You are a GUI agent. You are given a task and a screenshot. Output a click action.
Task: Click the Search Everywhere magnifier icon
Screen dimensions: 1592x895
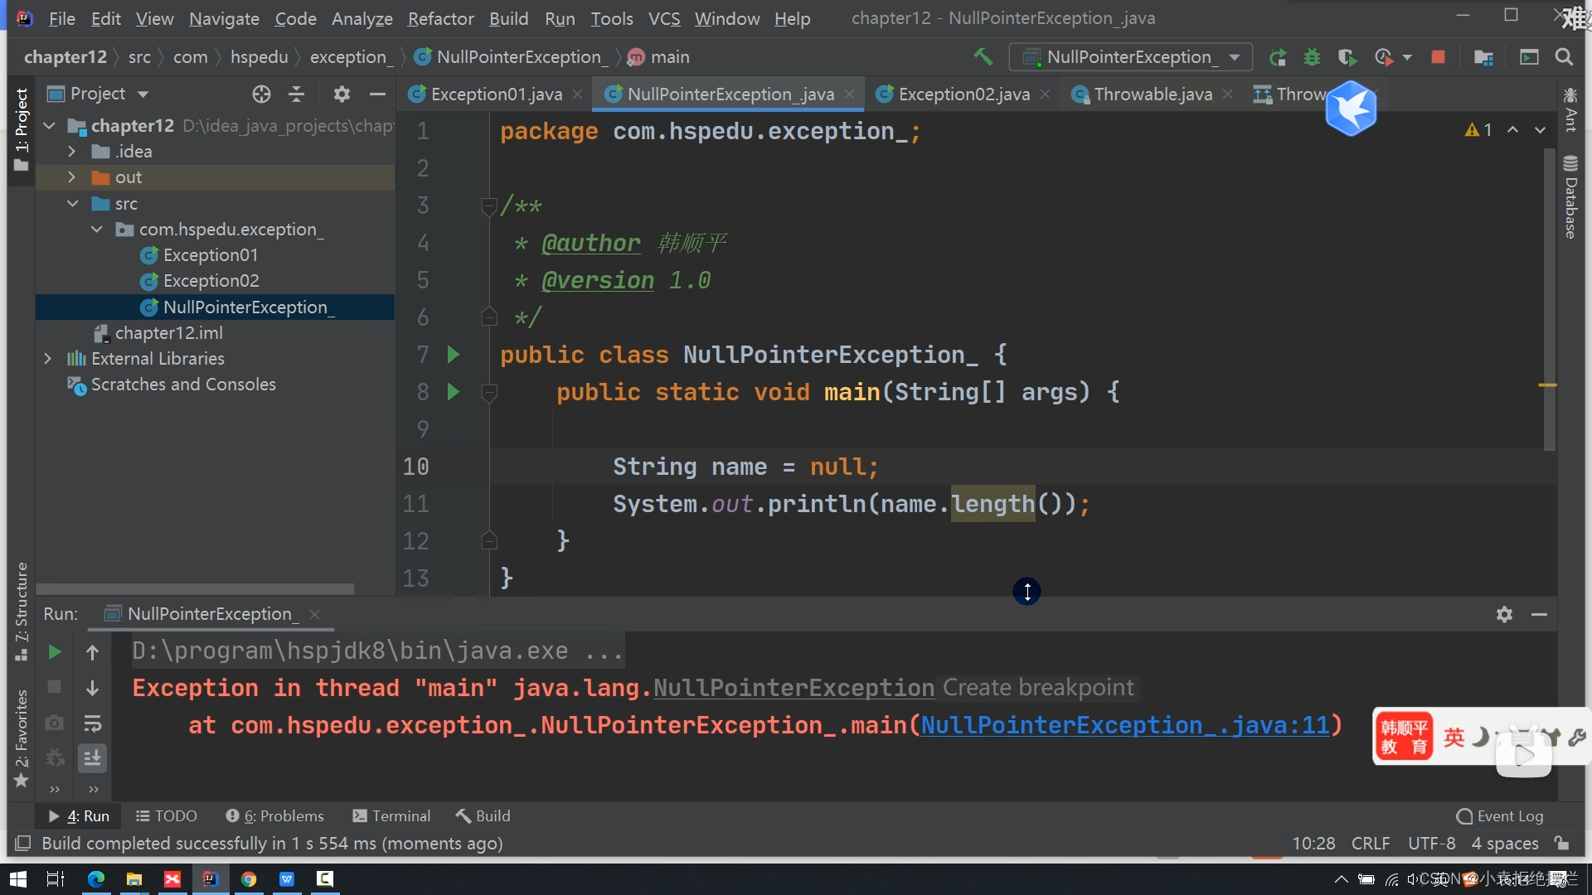(1564, 57)
